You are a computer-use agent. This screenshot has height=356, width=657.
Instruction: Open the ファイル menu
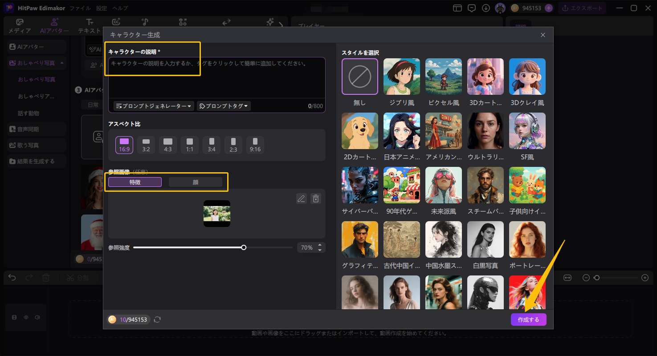coord(80,8)
